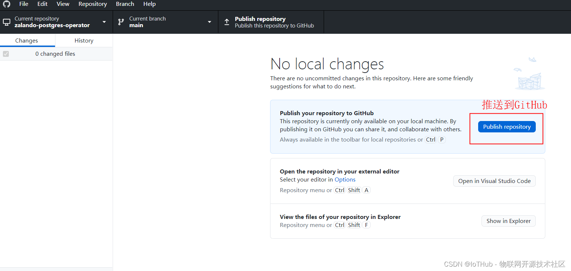Click the paper boxes illustration
The width and height of the screenshot is (571, 271).
click(x=530, y=74)
